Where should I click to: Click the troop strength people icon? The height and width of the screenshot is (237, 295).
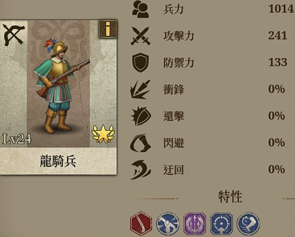click(x=141, y=9)
